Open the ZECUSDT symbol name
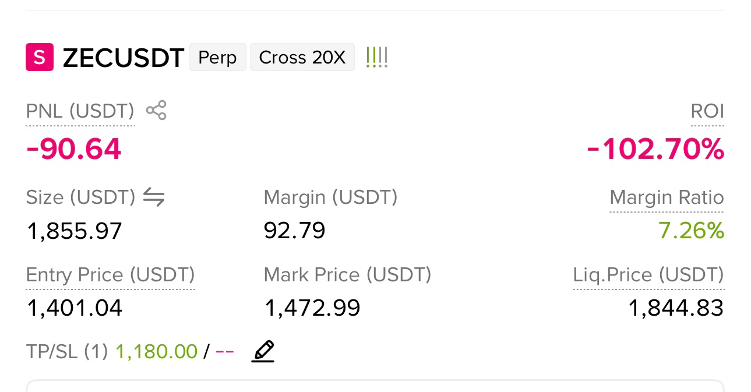The width and height of the screenshot is (751, 392). point(124,58)
